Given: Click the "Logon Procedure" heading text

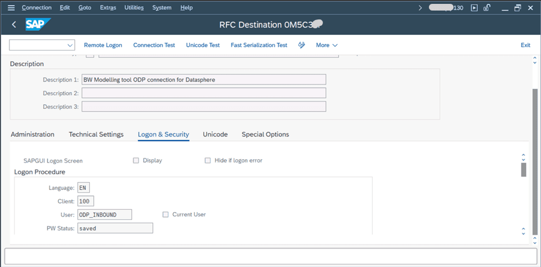Looking at the screenshot, I should point(40,172).
